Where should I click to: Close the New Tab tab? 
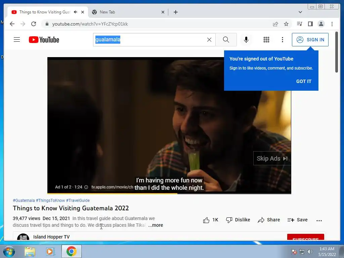163,12
